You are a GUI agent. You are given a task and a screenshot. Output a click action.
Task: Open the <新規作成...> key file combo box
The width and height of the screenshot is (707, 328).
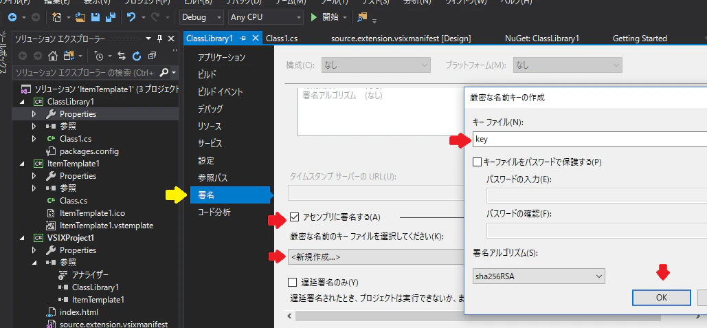click(376, 256)
